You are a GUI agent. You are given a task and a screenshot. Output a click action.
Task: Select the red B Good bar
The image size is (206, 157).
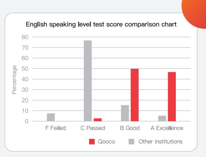[x=135, y=95]
